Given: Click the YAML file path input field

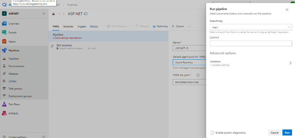Looking at the screenshot, I should tap(189, 82).
